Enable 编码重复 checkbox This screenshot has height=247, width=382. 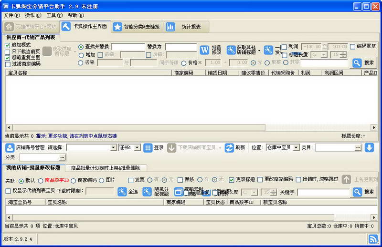click(352, 46)
